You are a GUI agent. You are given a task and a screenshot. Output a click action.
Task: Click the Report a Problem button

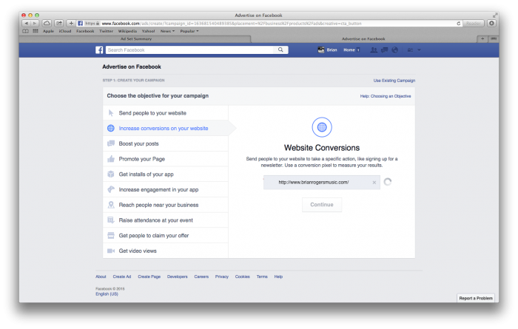click(476, 298)
